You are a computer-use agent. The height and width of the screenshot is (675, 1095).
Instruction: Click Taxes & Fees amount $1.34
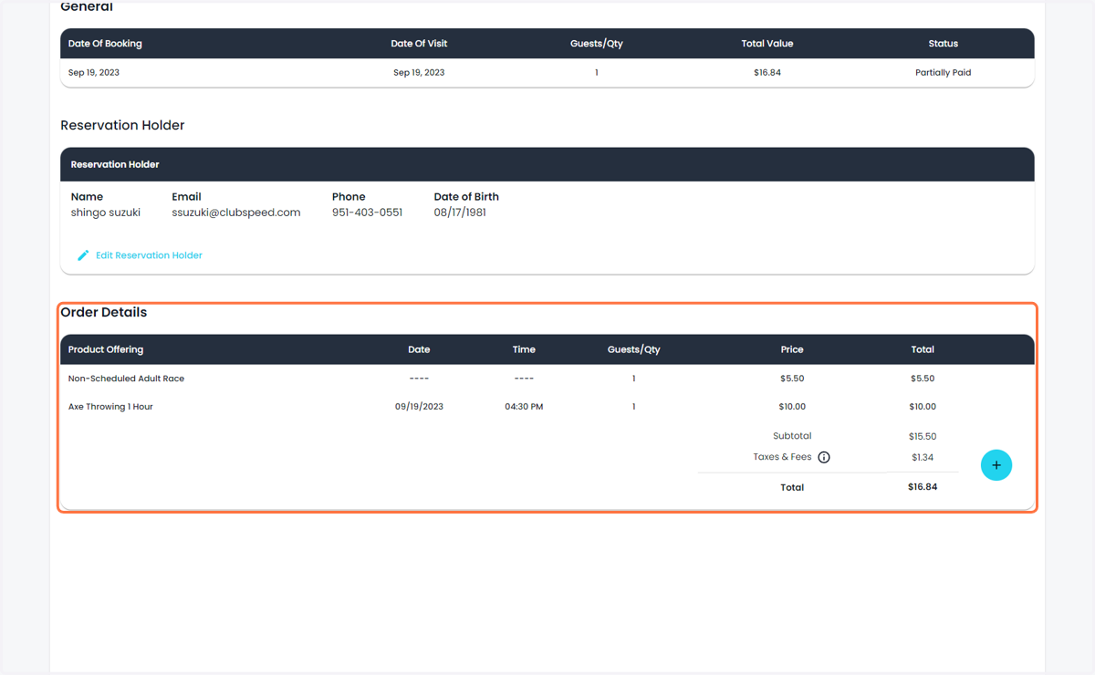point(923,458)
